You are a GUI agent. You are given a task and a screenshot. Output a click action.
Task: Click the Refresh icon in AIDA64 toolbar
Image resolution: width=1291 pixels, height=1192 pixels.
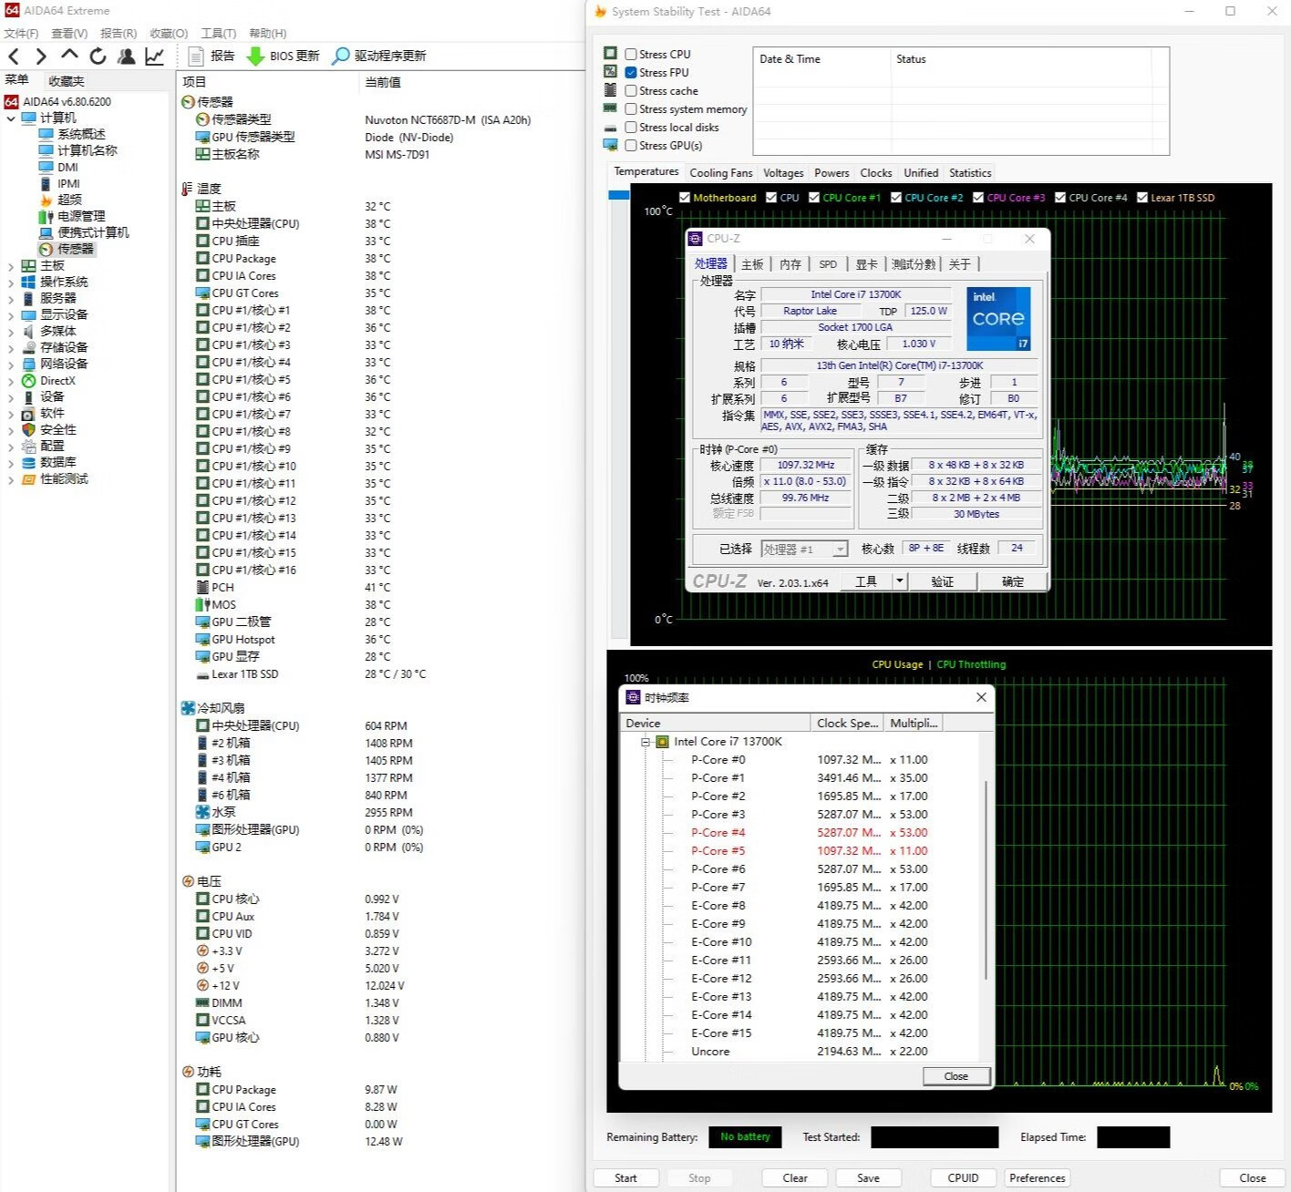(x=98, y=57)
